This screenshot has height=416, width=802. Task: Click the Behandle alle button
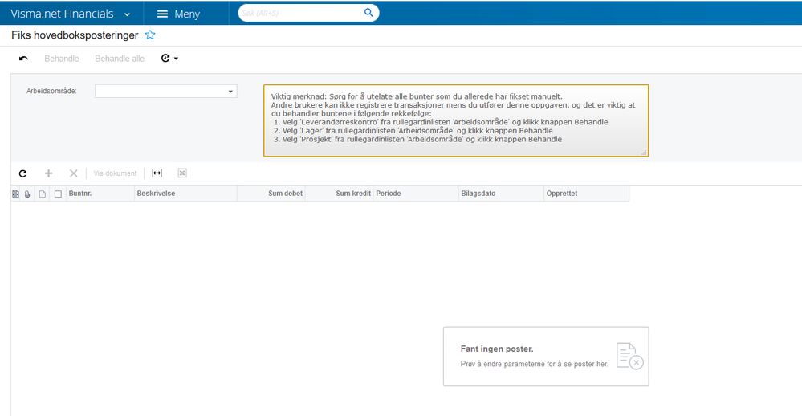[x=120, y=59]
